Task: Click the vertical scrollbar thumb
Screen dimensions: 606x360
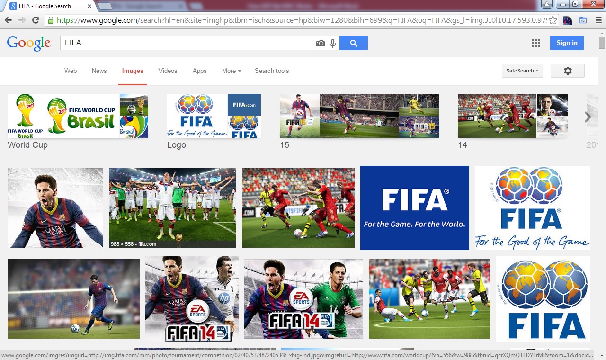Action: pos(602,43)
